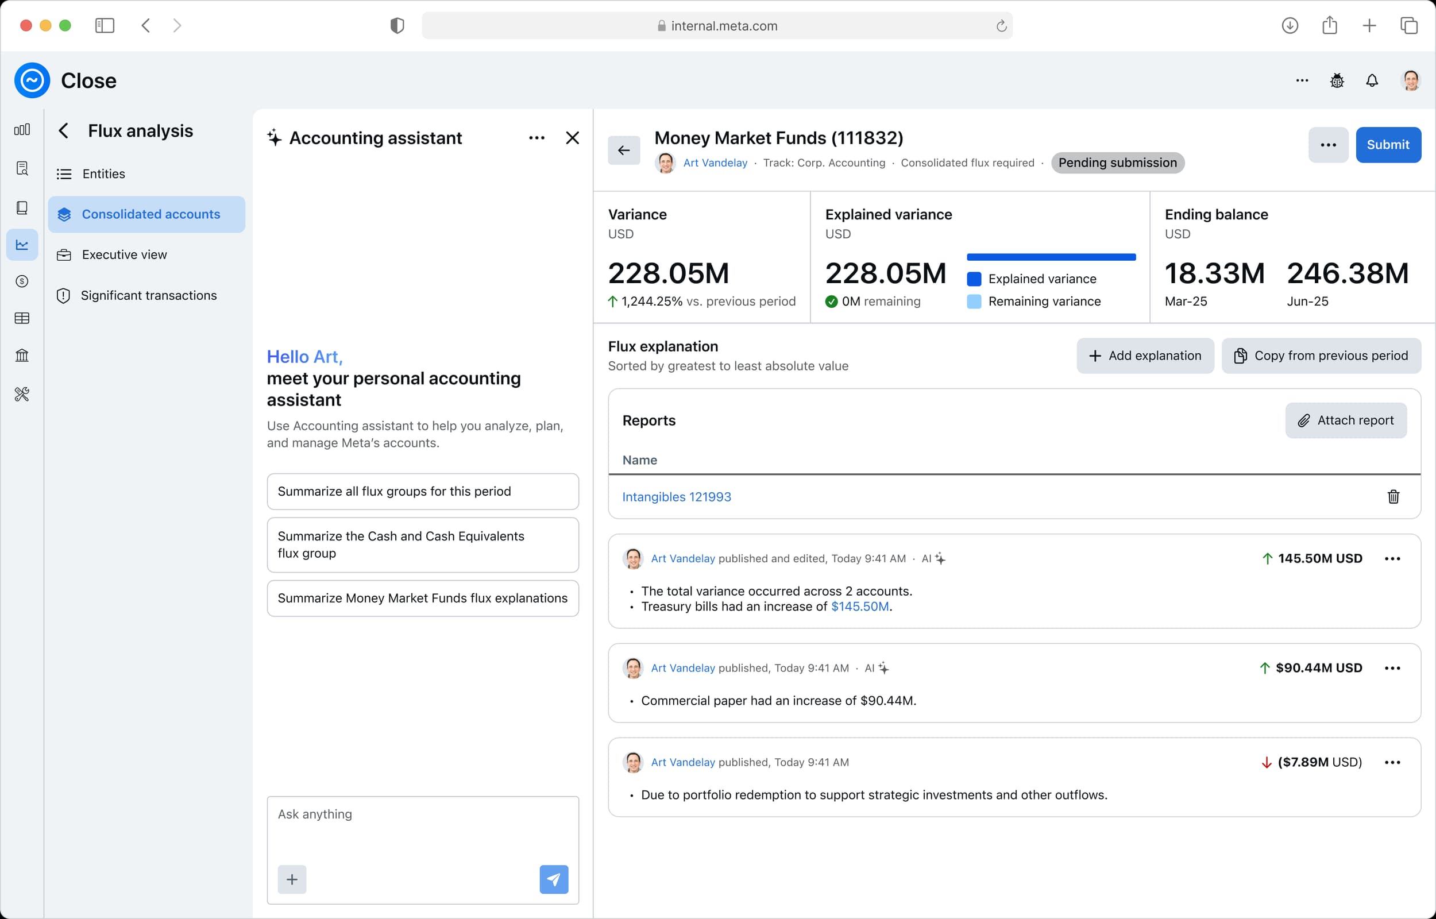The image size is (1436, 919).
Task: Select Entities in Flux analysis menu
Action: pyautogui.click(x=147, y=173)
